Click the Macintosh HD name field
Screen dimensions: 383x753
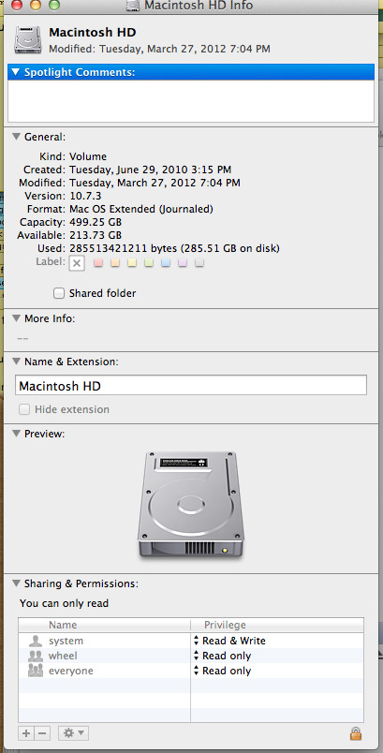click(x=191, y=386)
